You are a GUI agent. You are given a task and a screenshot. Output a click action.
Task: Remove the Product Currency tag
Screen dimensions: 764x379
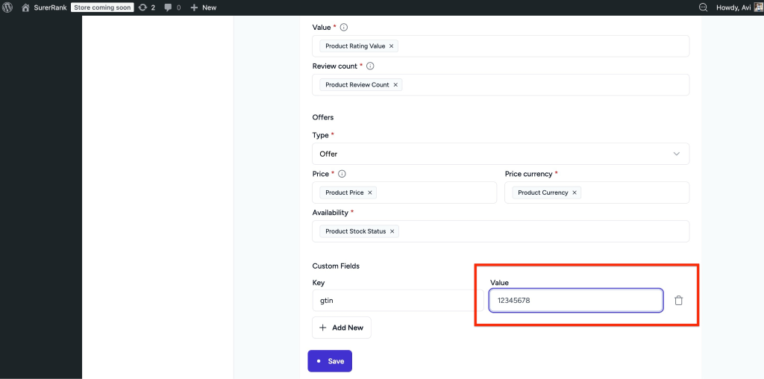click(574, 192)
